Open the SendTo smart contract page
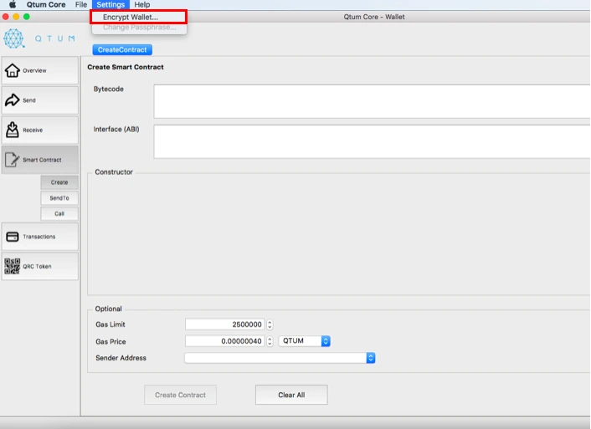Viewport: 591px width, 429px height. point(59,197)
